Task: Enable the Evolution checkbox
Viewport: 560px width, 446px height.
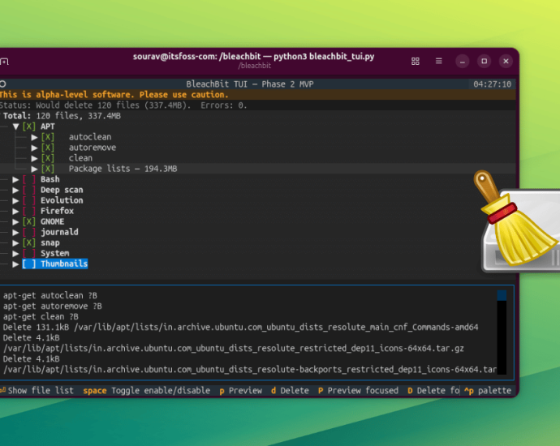Action: click(x=29, y=200)
